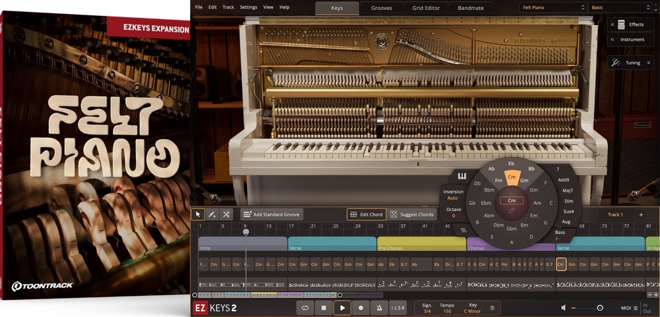Click the Effects pedal icon
The width and height of the screenshot is (660, 317).
pos(621,24)
